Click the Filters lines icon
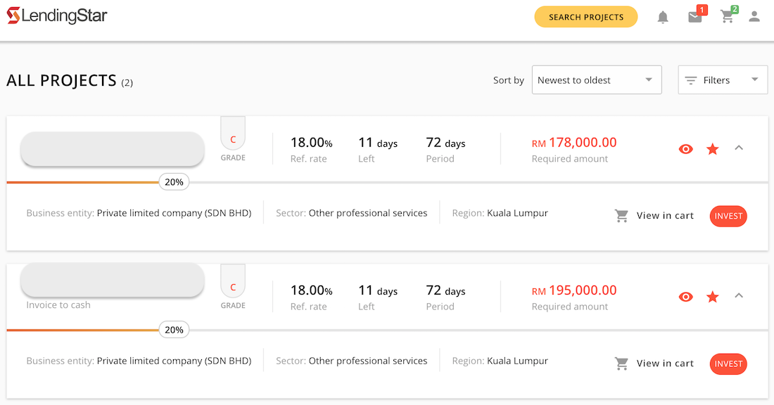Image resolution: width=774 pixels, height=405 pixels. pos(691,80)
